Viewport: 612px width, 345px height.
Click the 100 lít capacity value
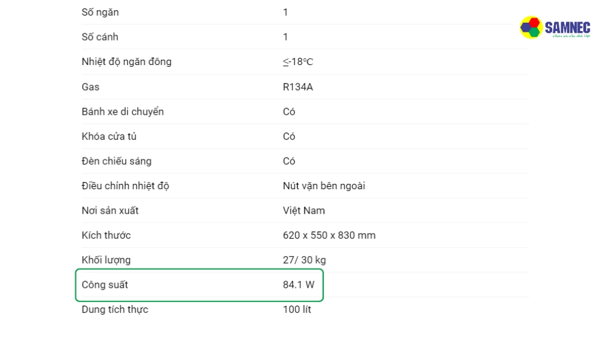[297, 310]
